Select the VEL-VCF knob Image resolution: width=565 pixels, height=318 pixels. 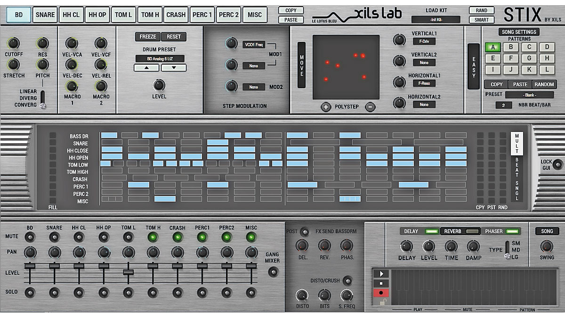click(101, 44)
